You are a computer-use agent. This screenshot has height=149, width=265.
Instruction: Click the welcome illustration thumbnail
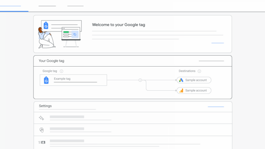(60, 34)
